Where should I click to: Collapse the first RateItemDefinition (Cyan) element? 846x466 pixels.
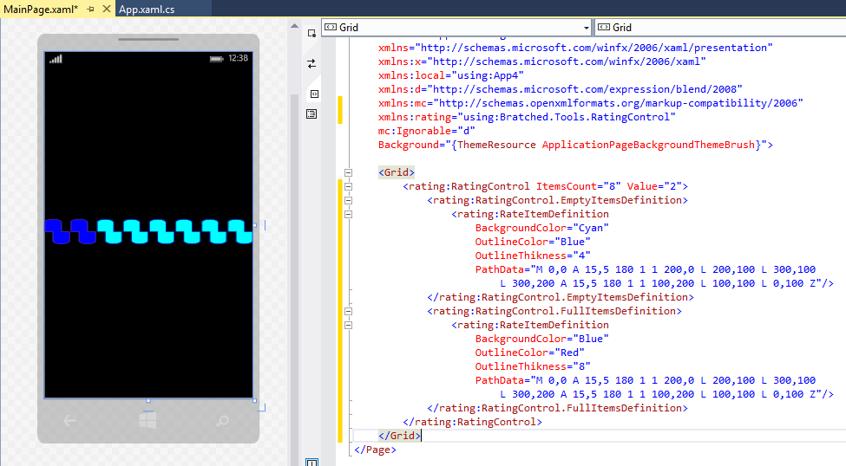pos(349,215)
